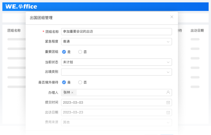This screenshot has width=211, height=135.
Task: Open the empty 出境类别 dropdown
Action: [x=116, y=72]
